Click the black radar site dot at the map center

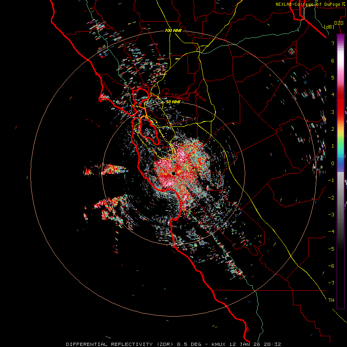coord(173,173)
